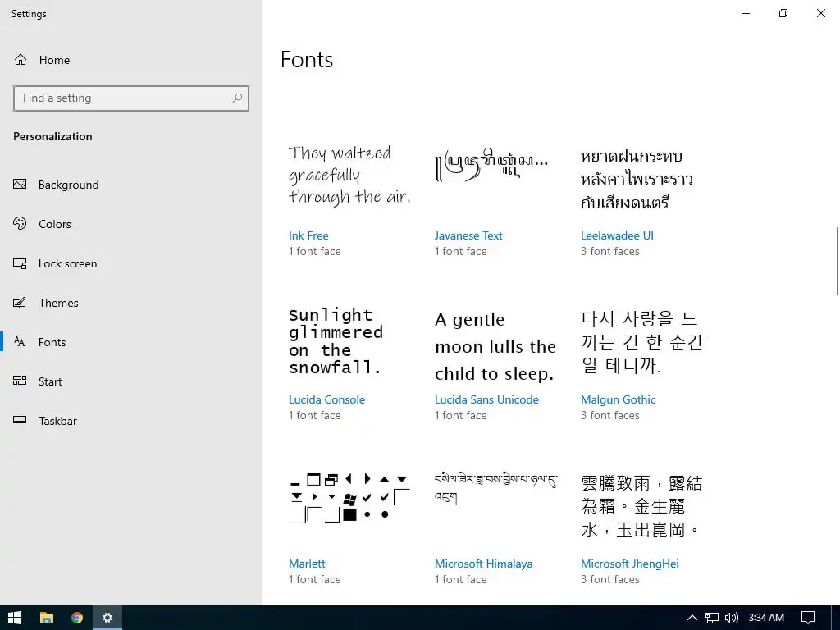Click the network tray icon

coord(711,618)
